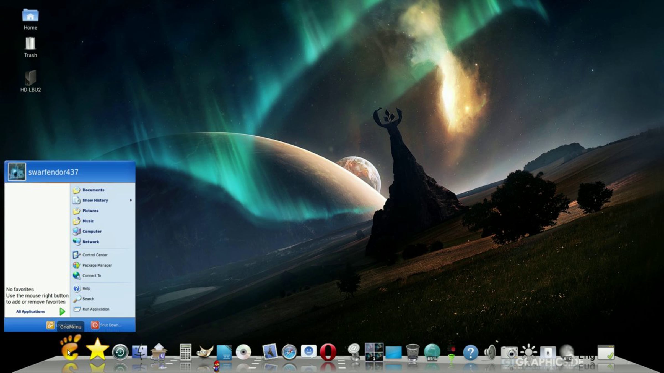
Task: Click the yellow star favorites icon
Action: point(97,349)
